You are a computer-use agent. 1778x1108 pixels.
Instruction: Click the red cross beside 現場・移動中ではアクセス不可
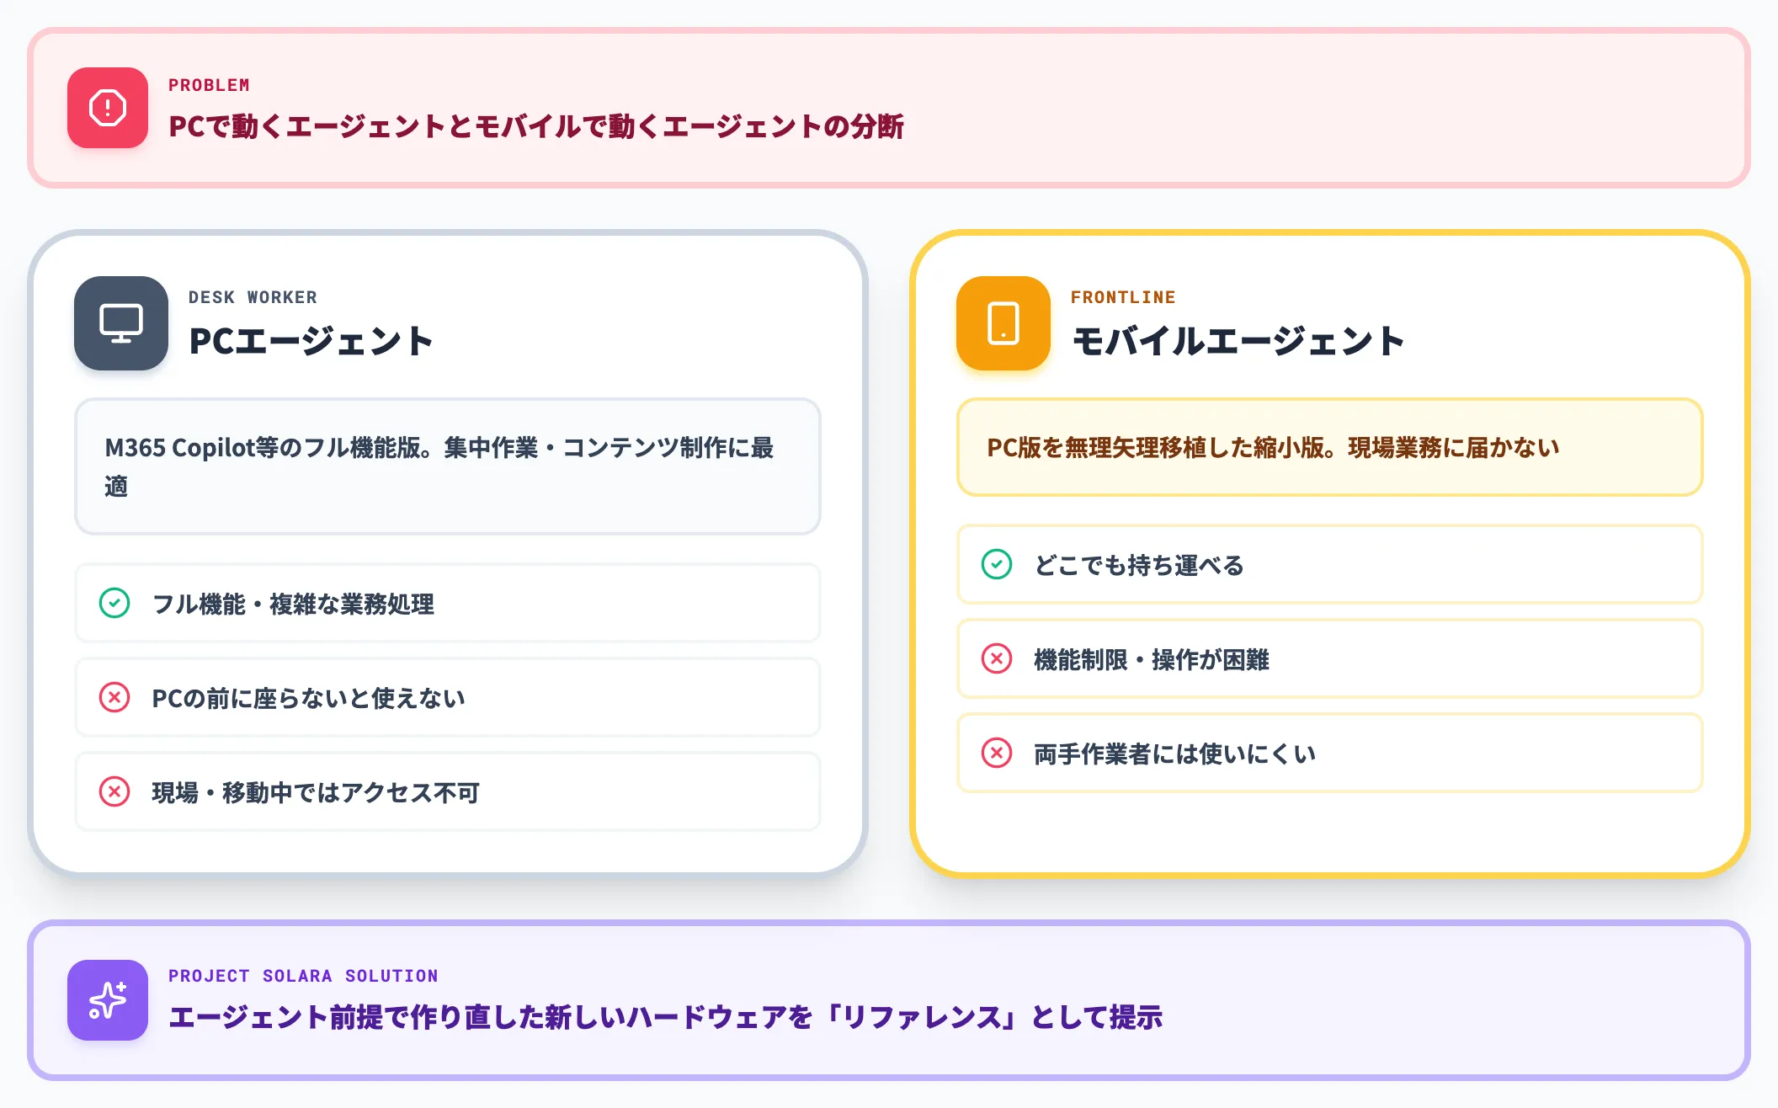coord(114,791)
